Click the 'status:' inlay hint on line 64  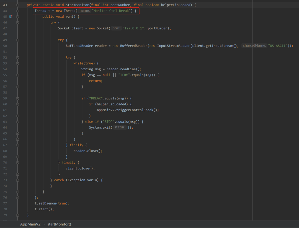(x=120, y=127)
